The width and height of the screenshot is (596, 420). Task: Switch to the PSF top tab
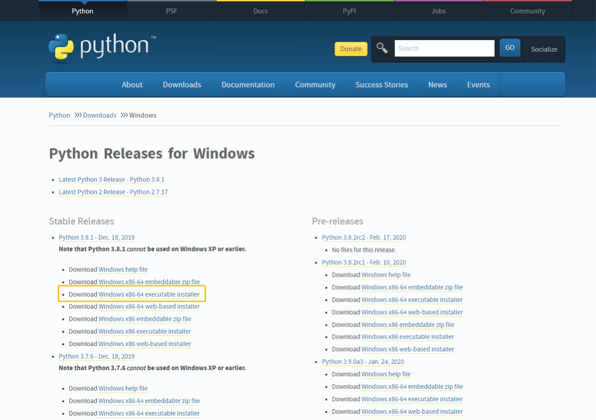(172, 11)
